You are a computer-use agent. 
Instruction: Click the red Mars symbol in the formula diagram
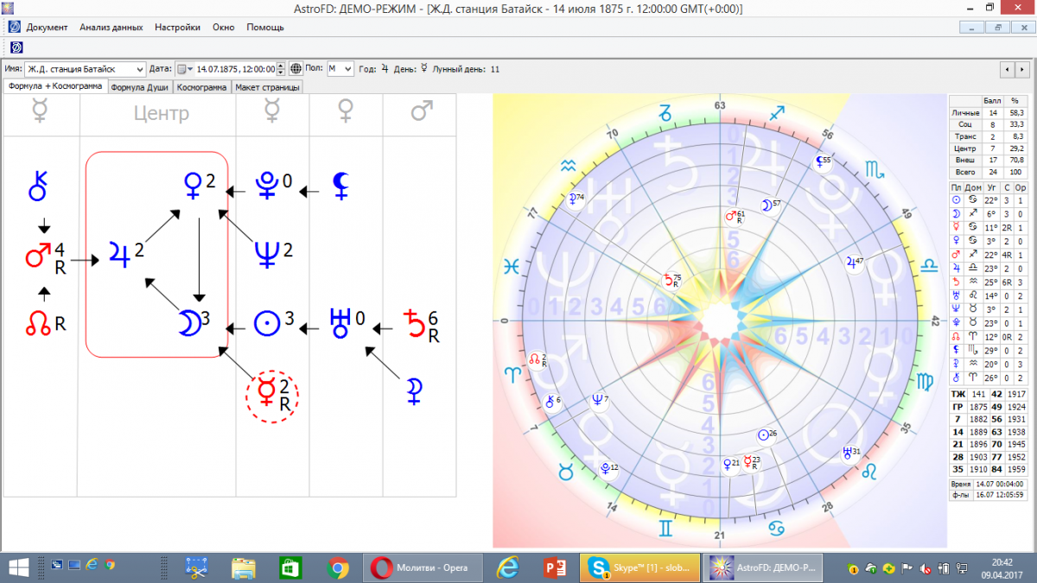tap(38, 257)
